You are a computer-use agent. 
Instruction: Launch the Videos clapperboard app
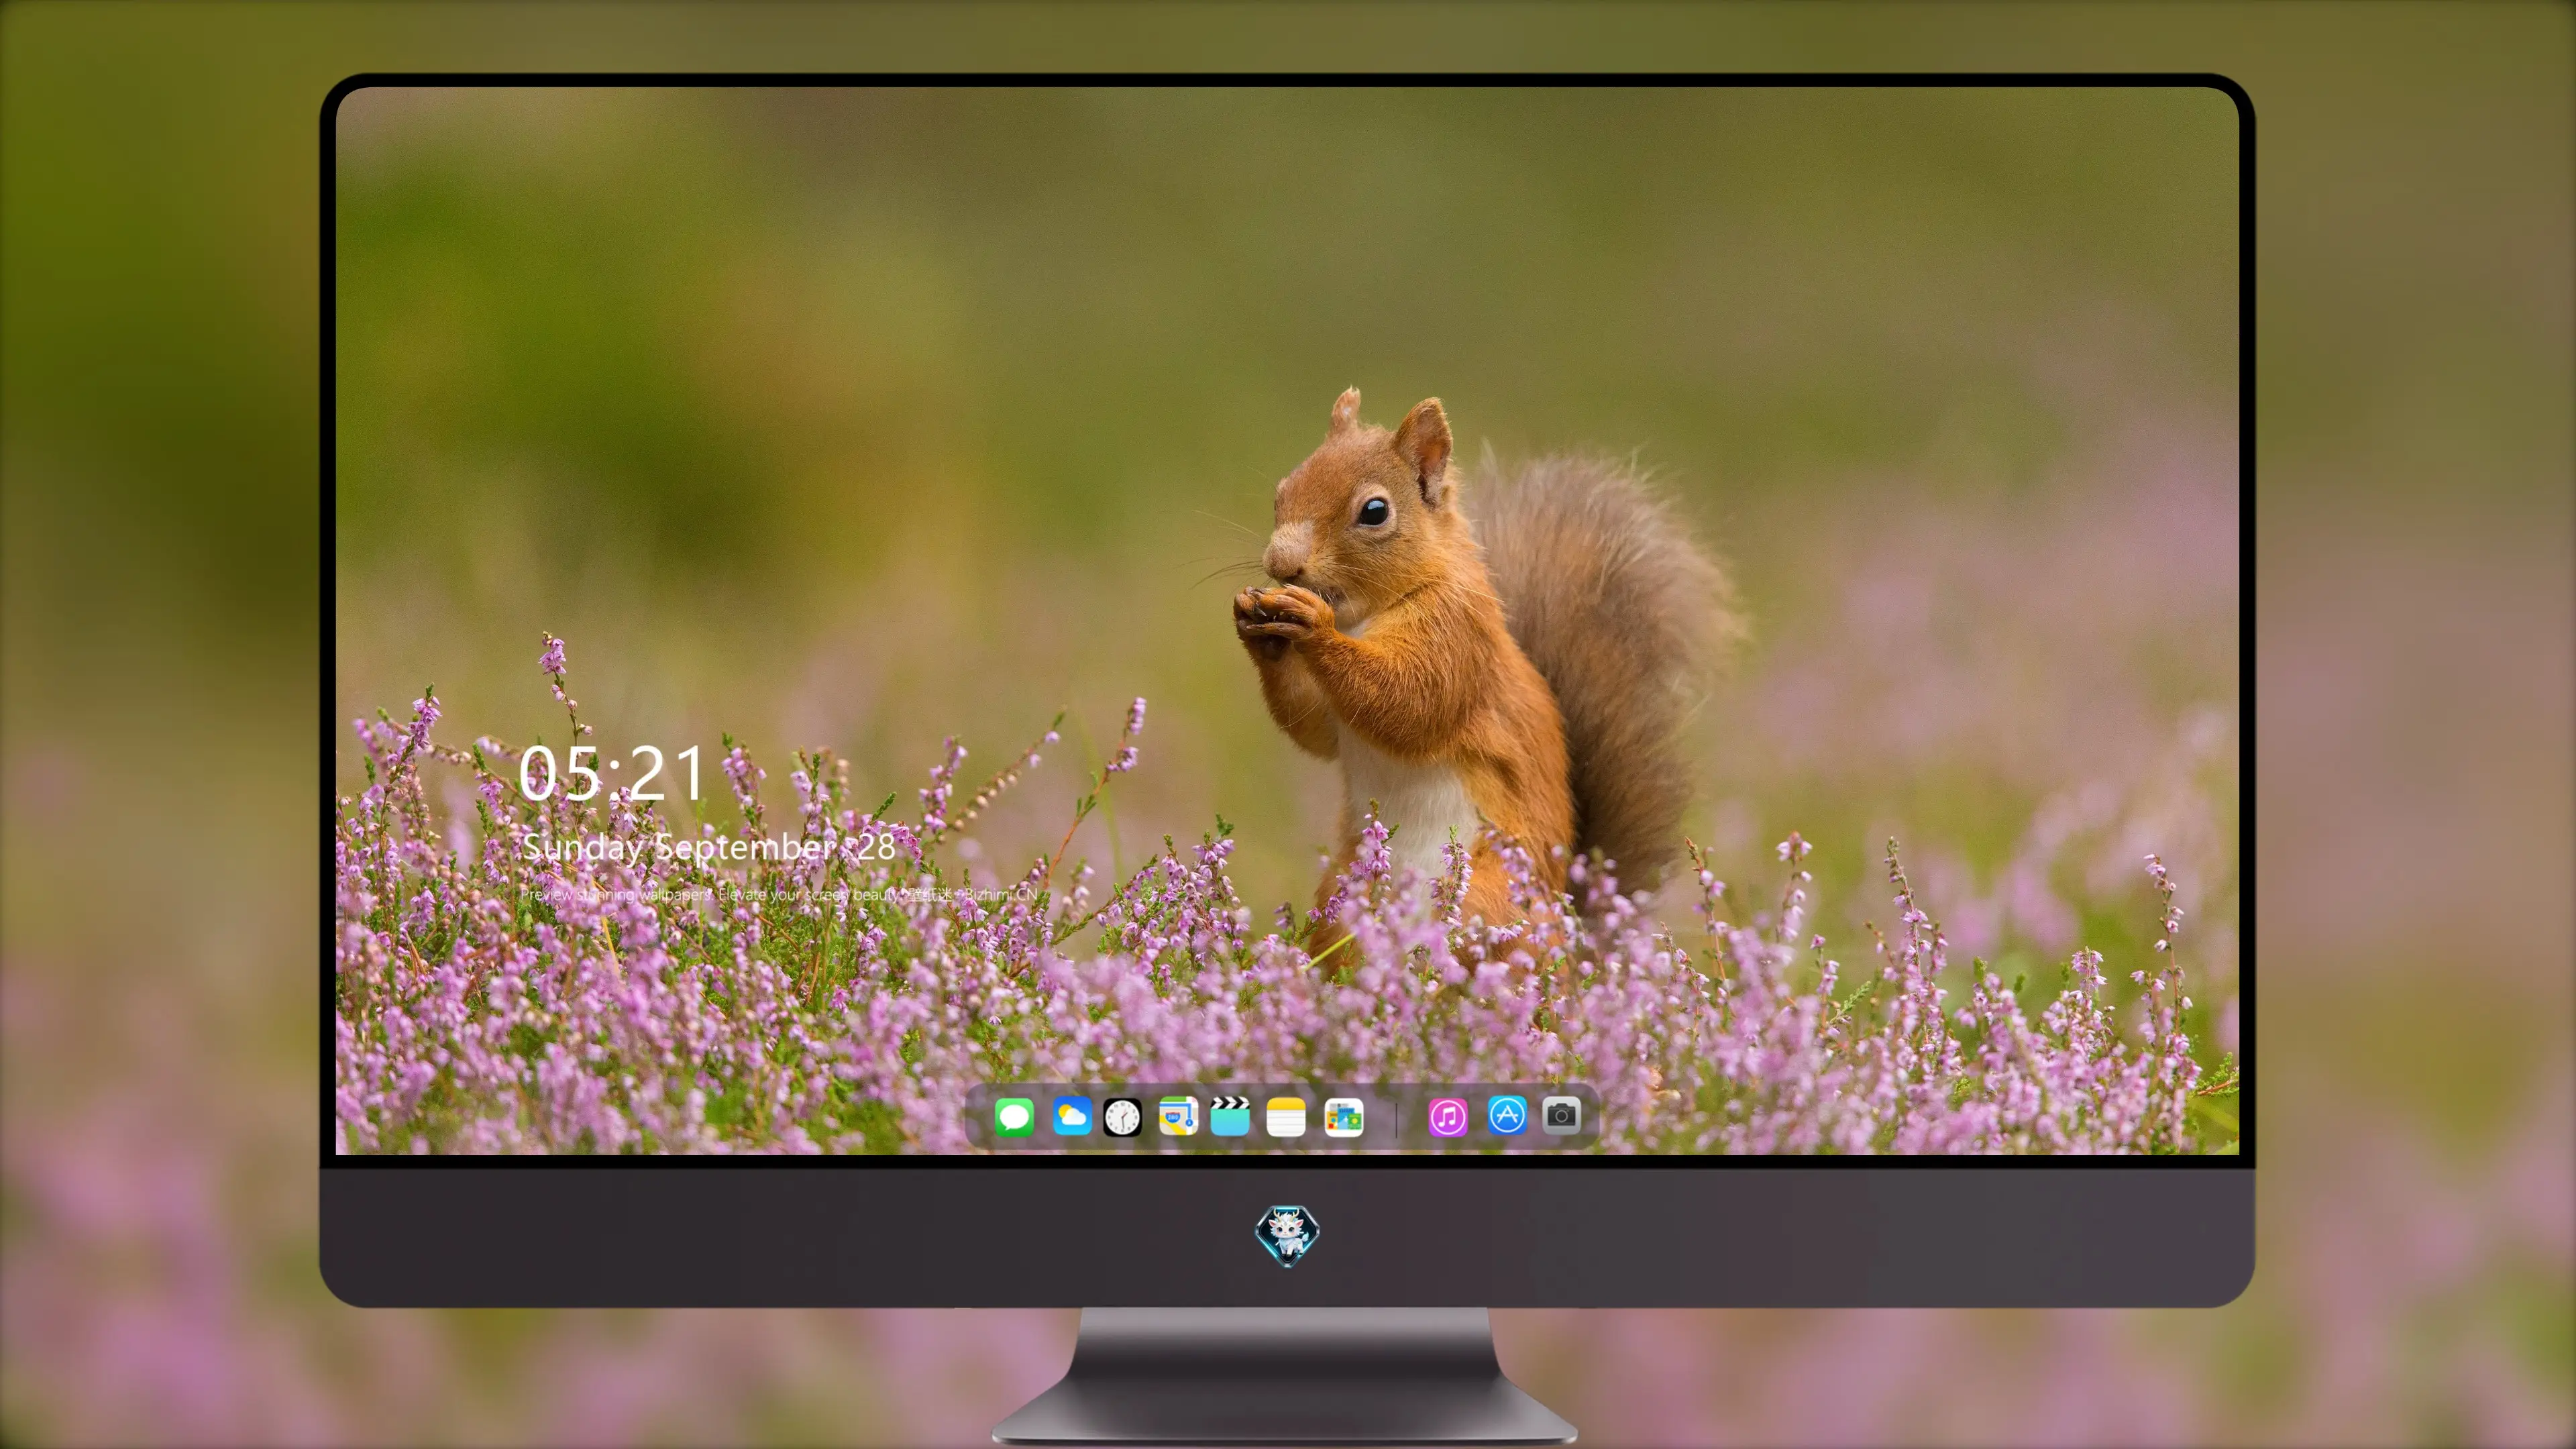point(1230,1117)
